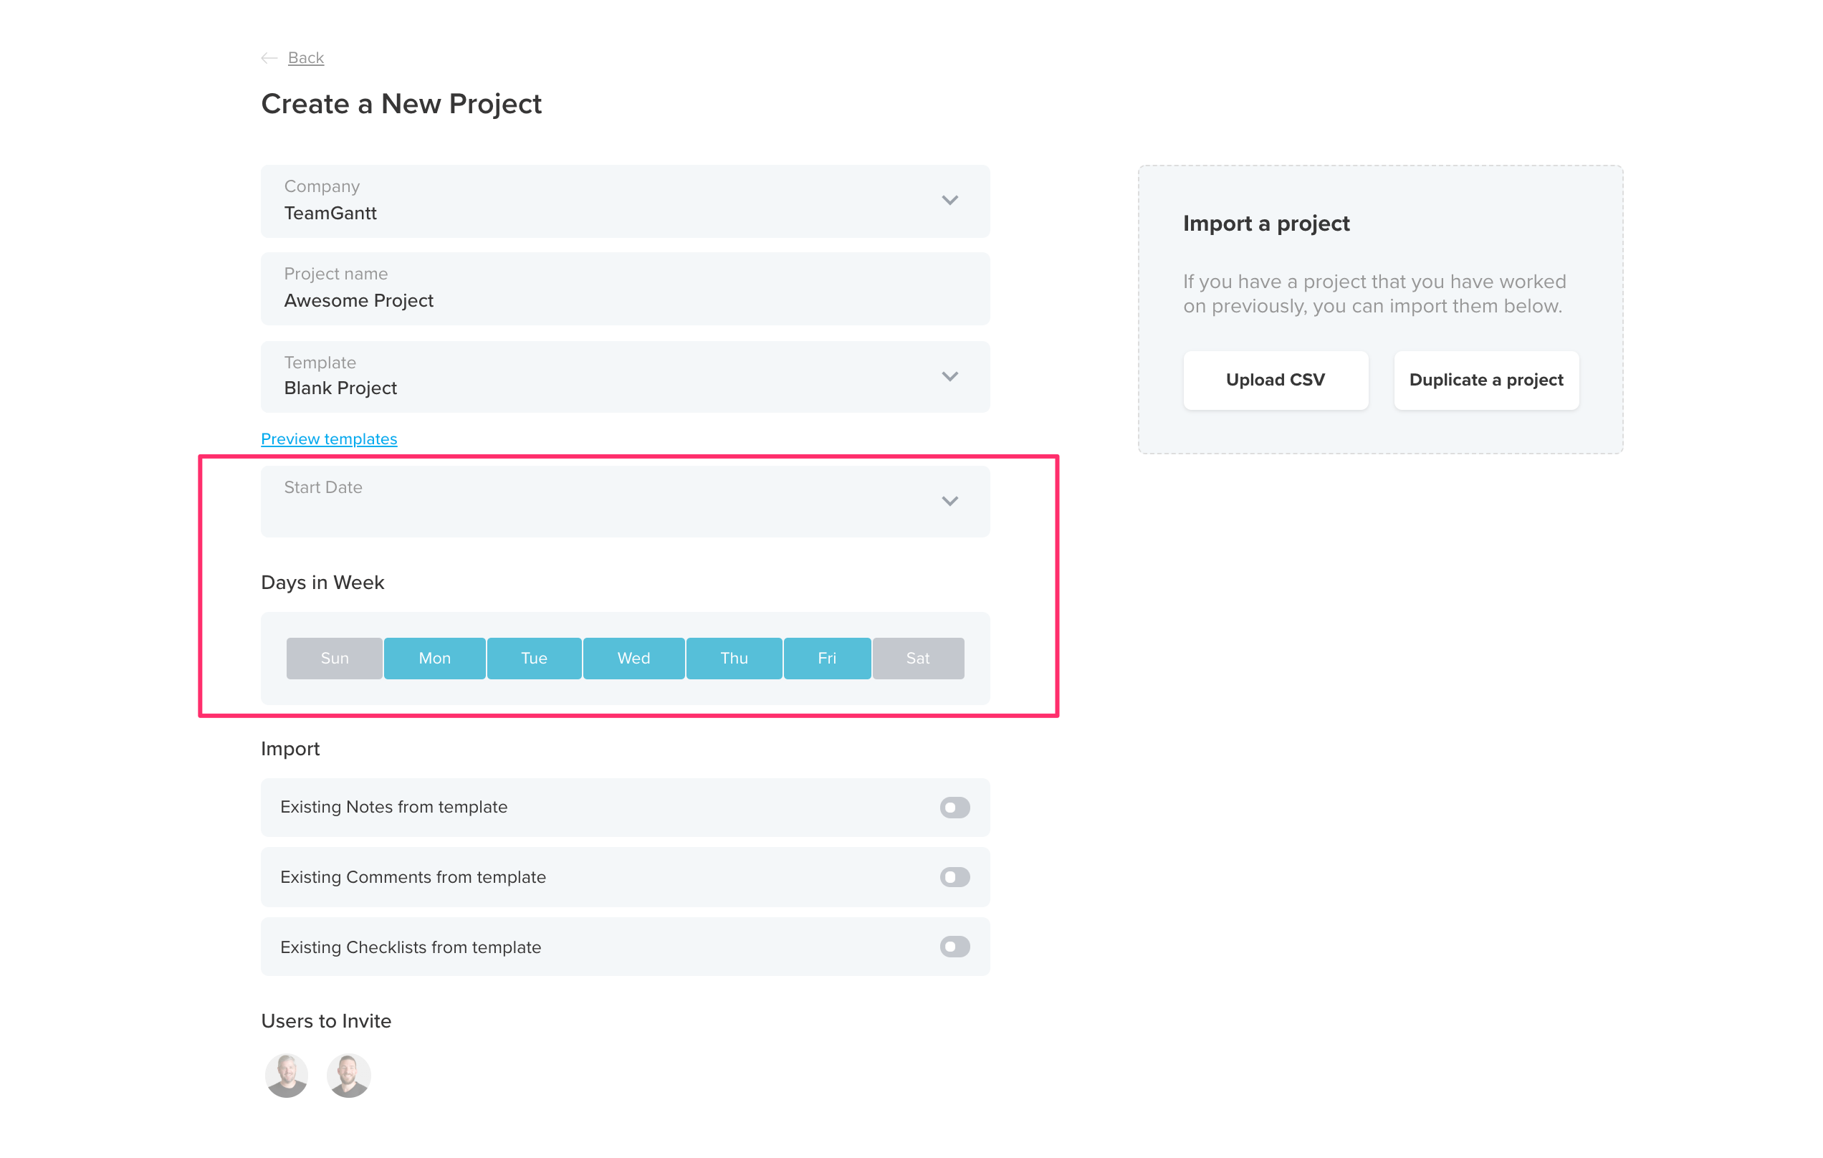Enable Existing Comments from template
The image size is (1823, 1158).
[x=954, y=876]
